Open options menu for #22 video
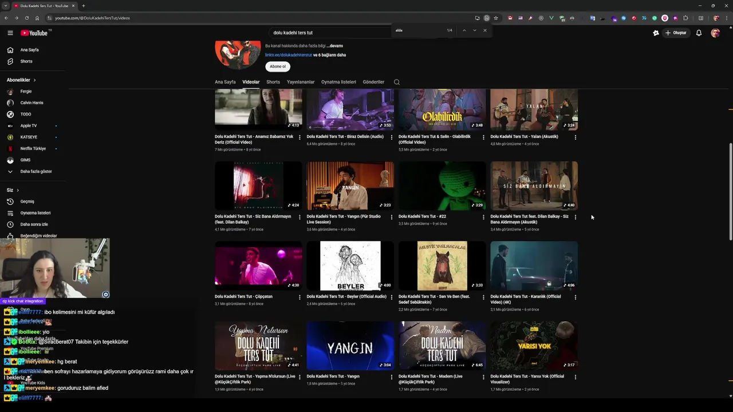This screenshot has height=412, width=733. tap(483, 217)
